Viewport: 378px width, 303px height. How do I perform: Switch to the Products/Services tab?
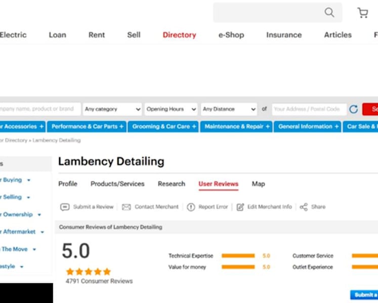(117, 184)
